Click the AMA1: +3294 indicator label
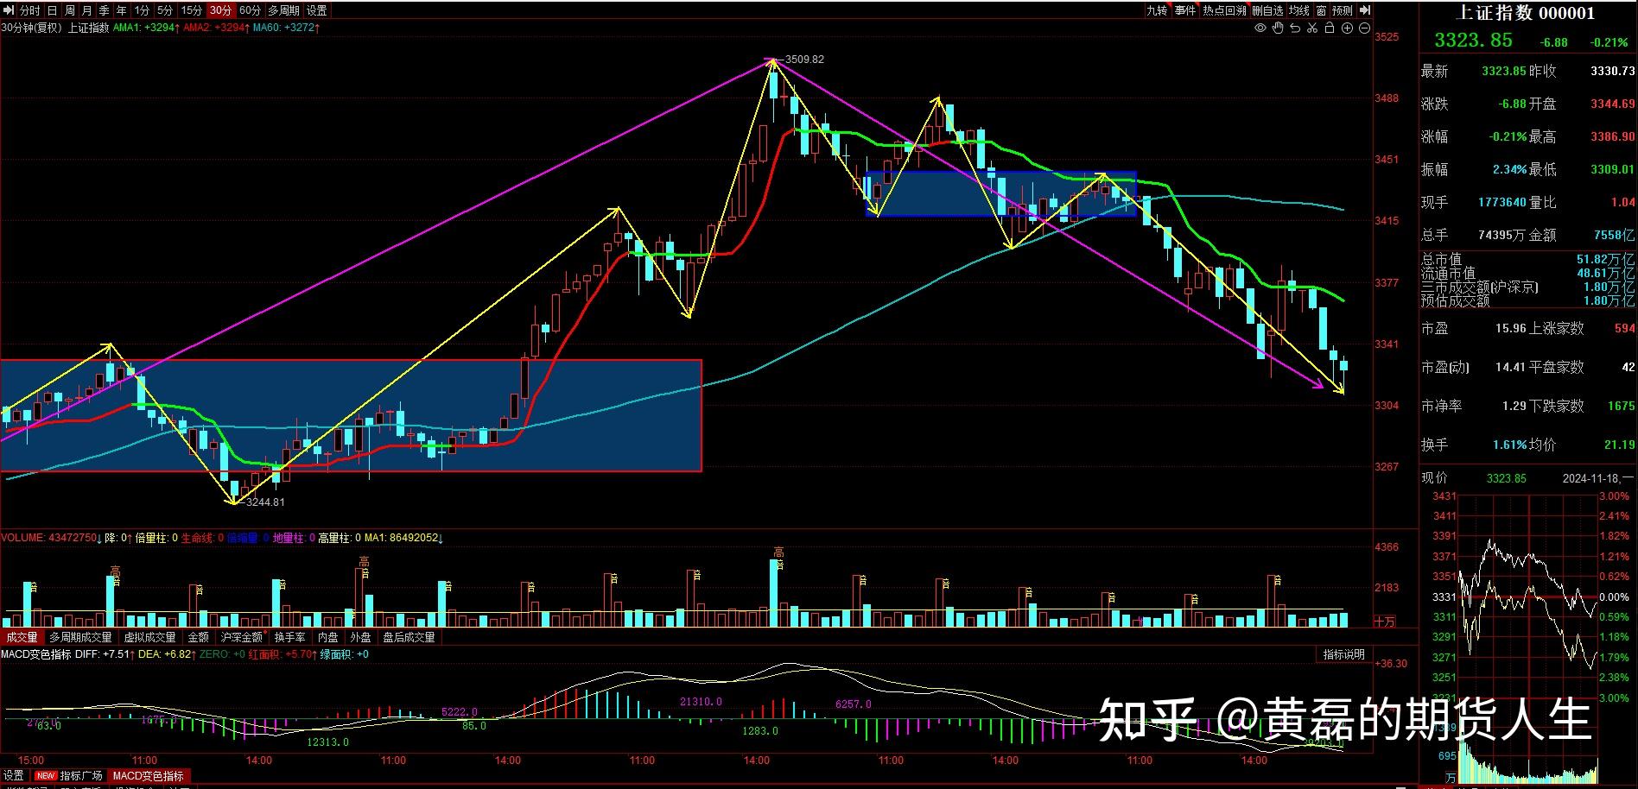Viewport: 1638px width, 789px height. tap(146, 28)
